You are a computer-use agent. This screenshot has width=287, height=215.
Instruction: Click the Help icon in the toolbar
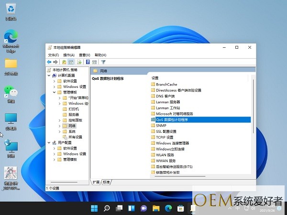click(x=88, y=62)
